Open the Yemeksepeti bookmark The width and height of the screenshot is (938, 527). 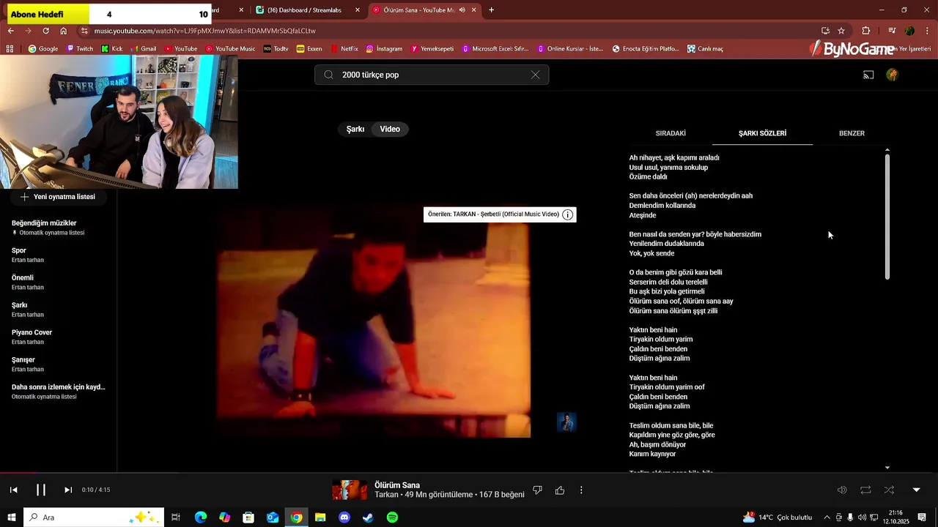point(432,49)
